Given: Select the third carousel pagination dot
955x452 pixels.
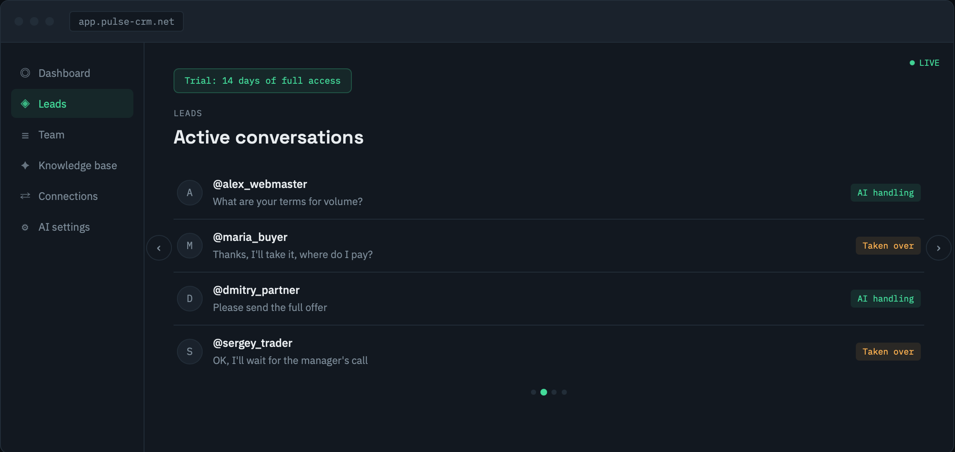Looking at the screenshot, I should 554,392.
